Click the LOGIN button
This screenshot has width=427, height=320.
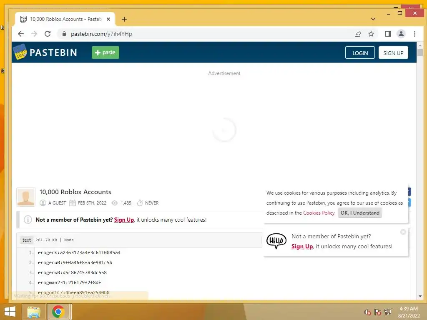360,53
